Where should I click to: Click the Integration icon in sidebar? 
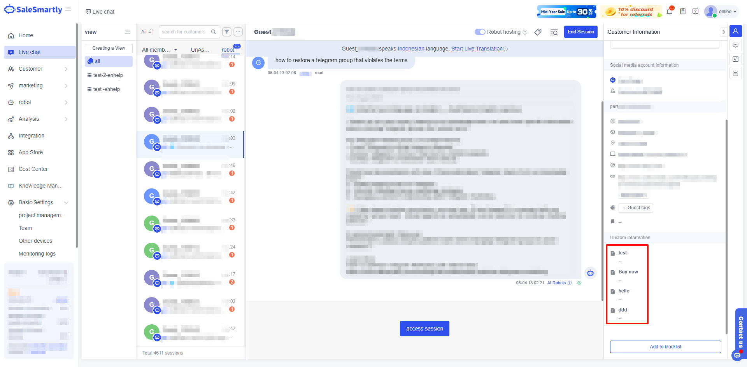pyautogui.click(x=11, y=136)
